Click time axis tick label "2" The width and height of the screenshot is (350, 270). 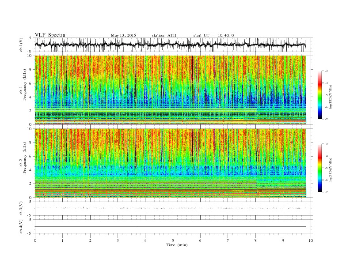(90, 240)
